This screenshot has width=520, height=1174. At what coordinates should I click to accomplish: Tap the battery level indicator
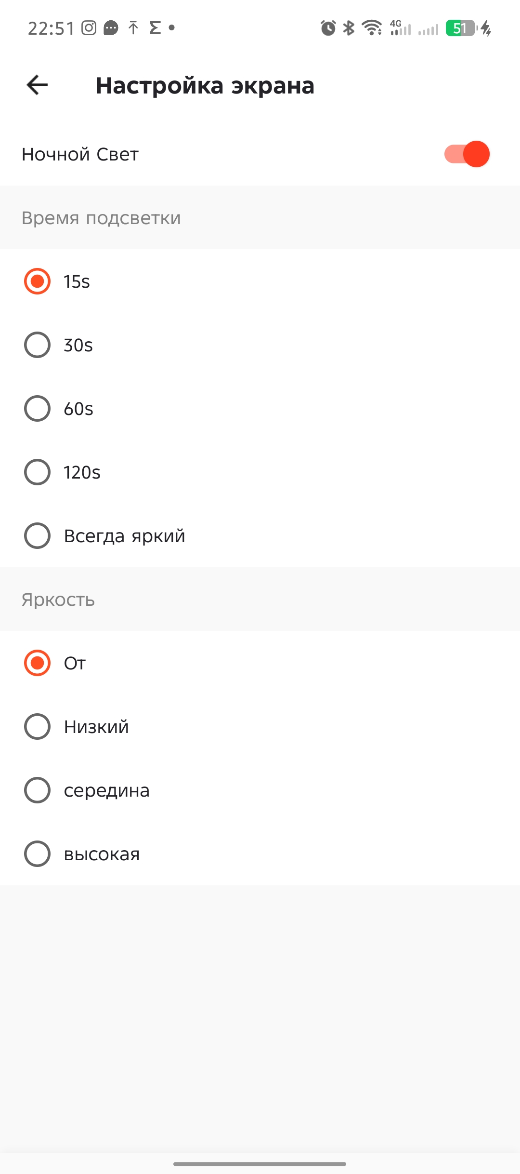click(x=461, y=28)
